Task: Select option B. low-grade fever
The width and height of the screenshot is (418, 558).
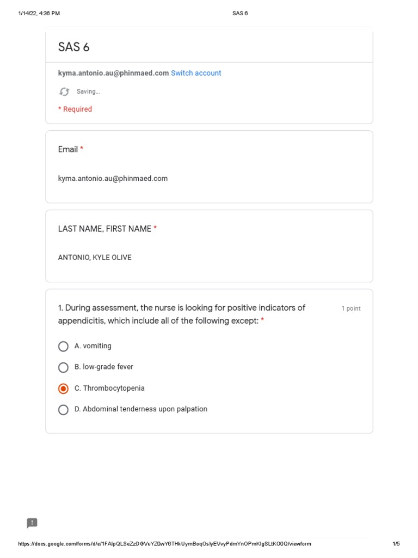Action: [x=63, y=367]
